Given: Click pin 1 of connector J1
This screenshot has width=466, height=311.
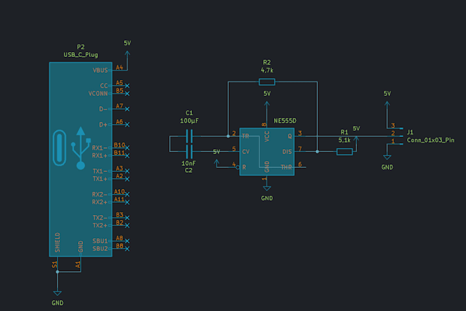Looking at the screenshot, I should point(395,142).
